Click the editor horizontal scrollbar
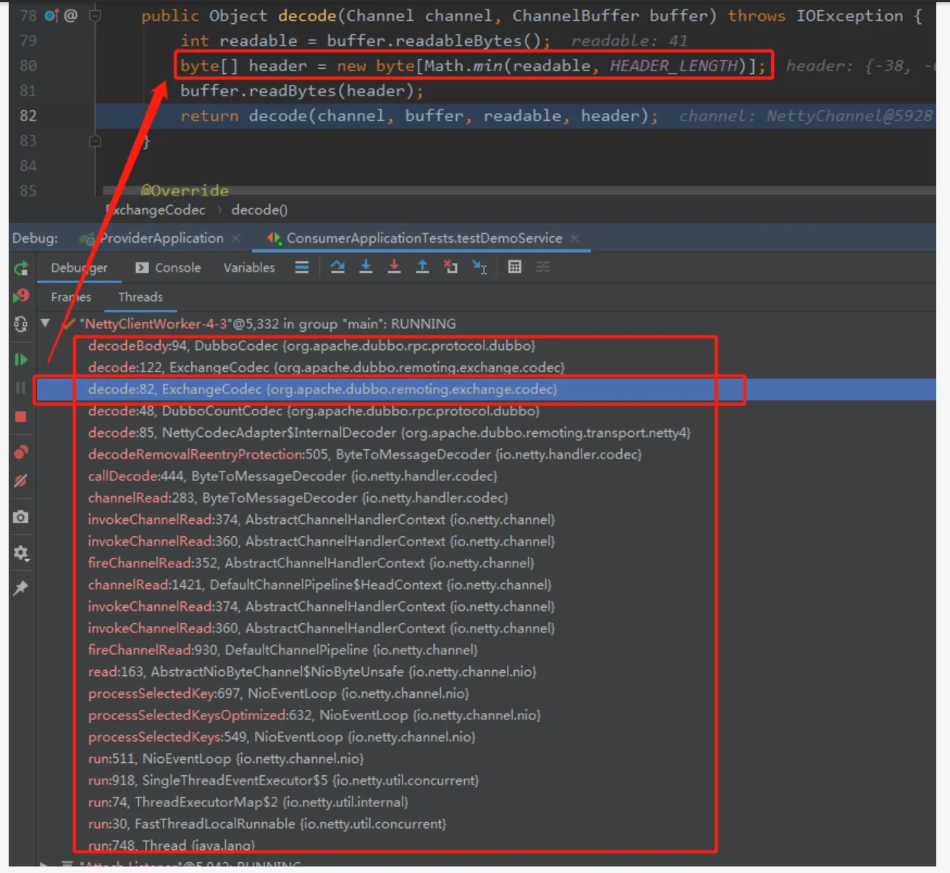The width and height of the screenshot is (950, 873). 520,191
